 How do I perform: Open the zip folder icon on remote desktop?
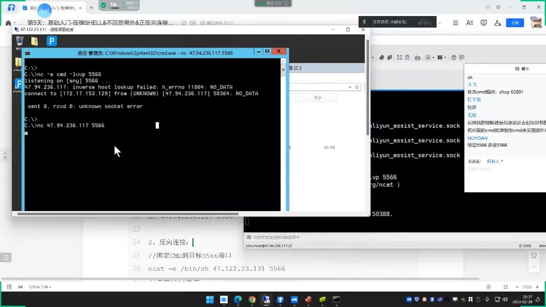35,42
